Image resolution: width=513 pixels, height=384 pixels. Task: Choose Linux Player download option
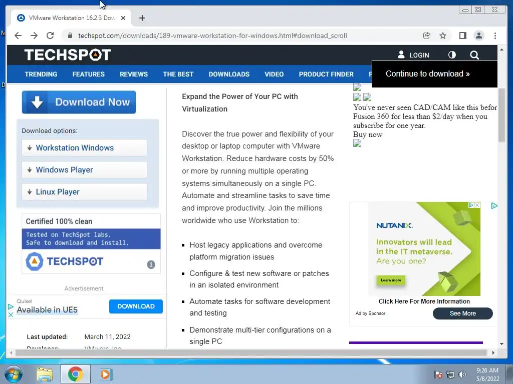pyautogui.click(x=84, y=191)
